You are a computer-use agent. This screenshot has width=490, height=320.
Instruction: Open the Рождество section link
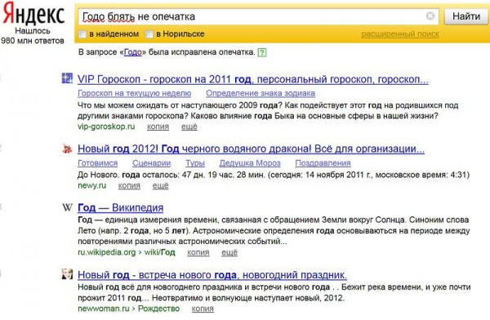(x=158, y=309)
